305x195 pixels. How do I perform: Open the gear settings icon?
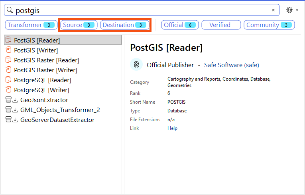click(289, 10)
